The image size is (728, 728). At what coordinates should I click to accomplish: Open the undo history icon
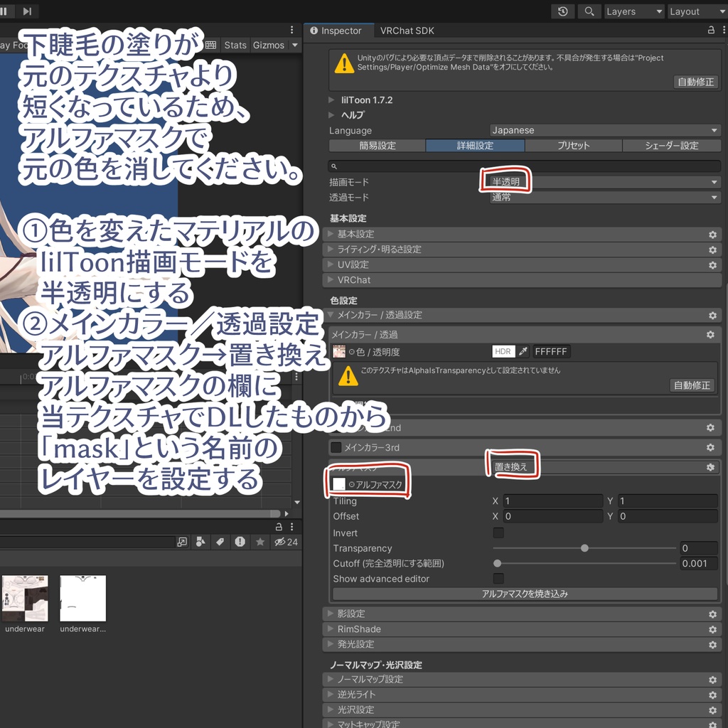click(563, 11)
